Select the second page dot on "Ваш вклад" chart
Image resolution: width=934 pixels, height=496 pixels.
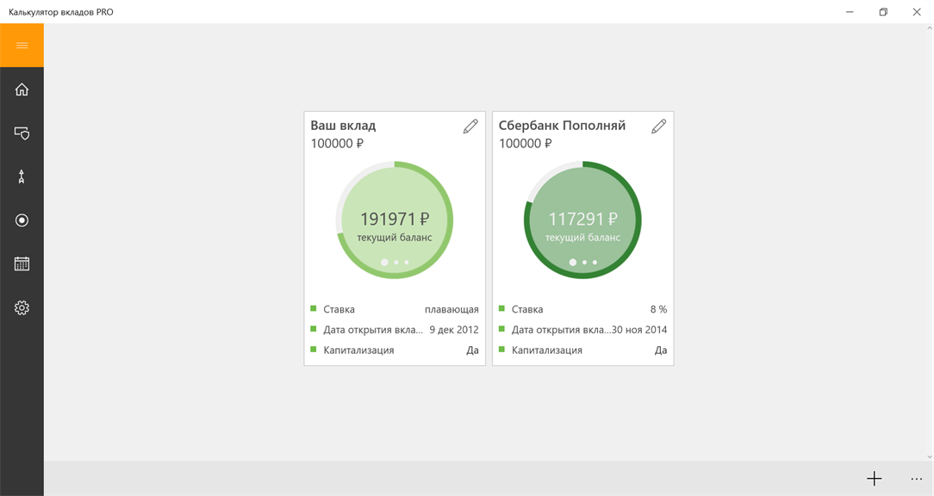click(x=396, y=263)
